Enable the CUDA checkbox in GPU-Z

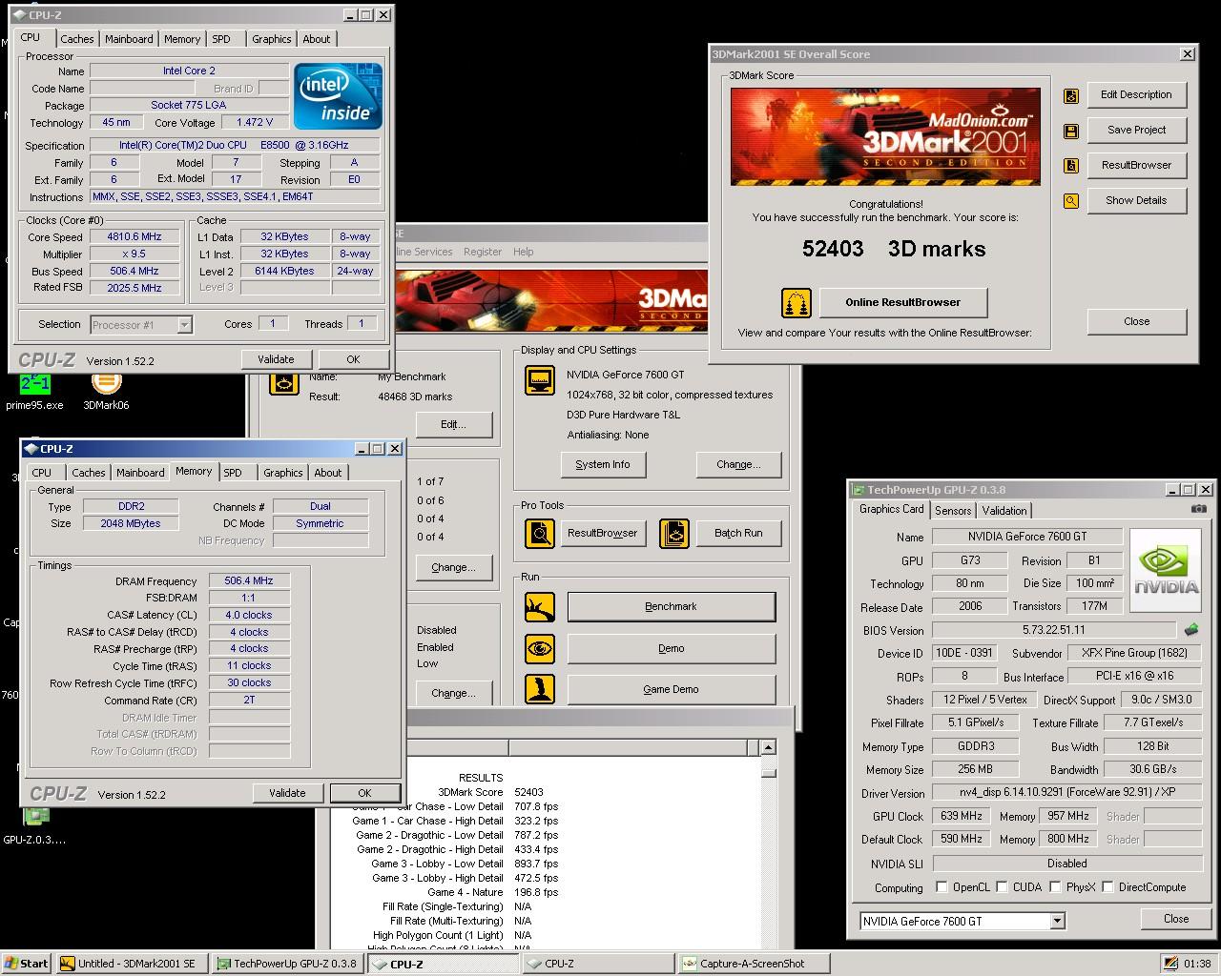point(1002,887)
